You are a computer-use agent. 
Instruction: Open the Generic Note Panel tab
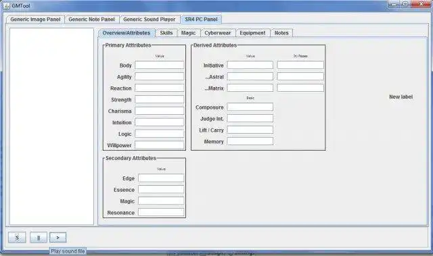92,20
